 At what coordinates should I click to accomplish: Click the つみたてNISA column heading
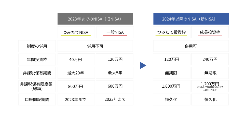76,32
